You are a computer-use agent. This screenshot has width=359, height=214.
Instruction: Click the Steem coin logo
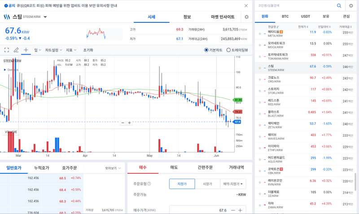click(x=7, y=17)
